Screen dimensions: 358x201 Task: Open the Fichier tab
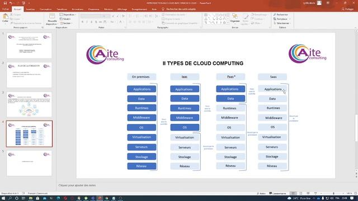(x=6, y=9)
